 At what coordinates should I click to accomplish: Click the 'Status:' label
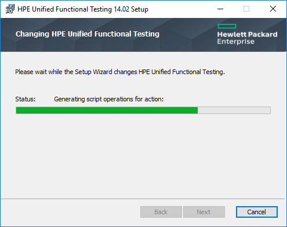point(26,99)
